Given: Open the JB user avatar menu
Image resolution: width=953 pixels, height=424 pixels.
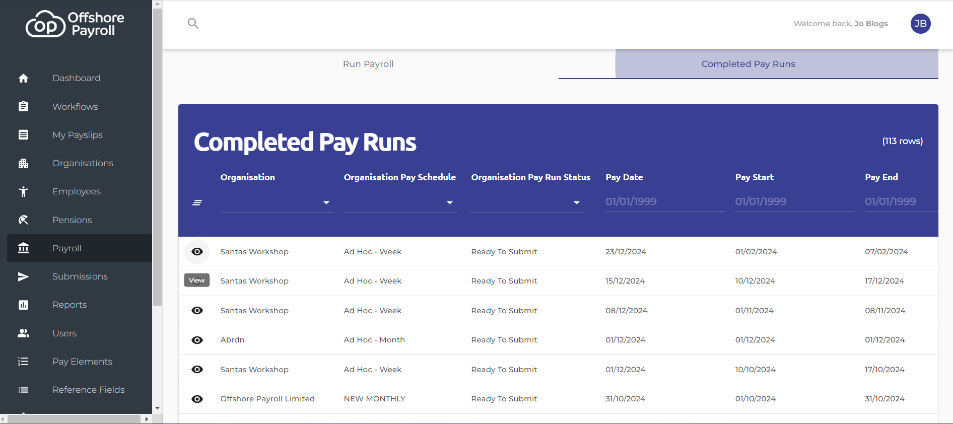Looking at the screenshot, I should (x=920, y=23).
